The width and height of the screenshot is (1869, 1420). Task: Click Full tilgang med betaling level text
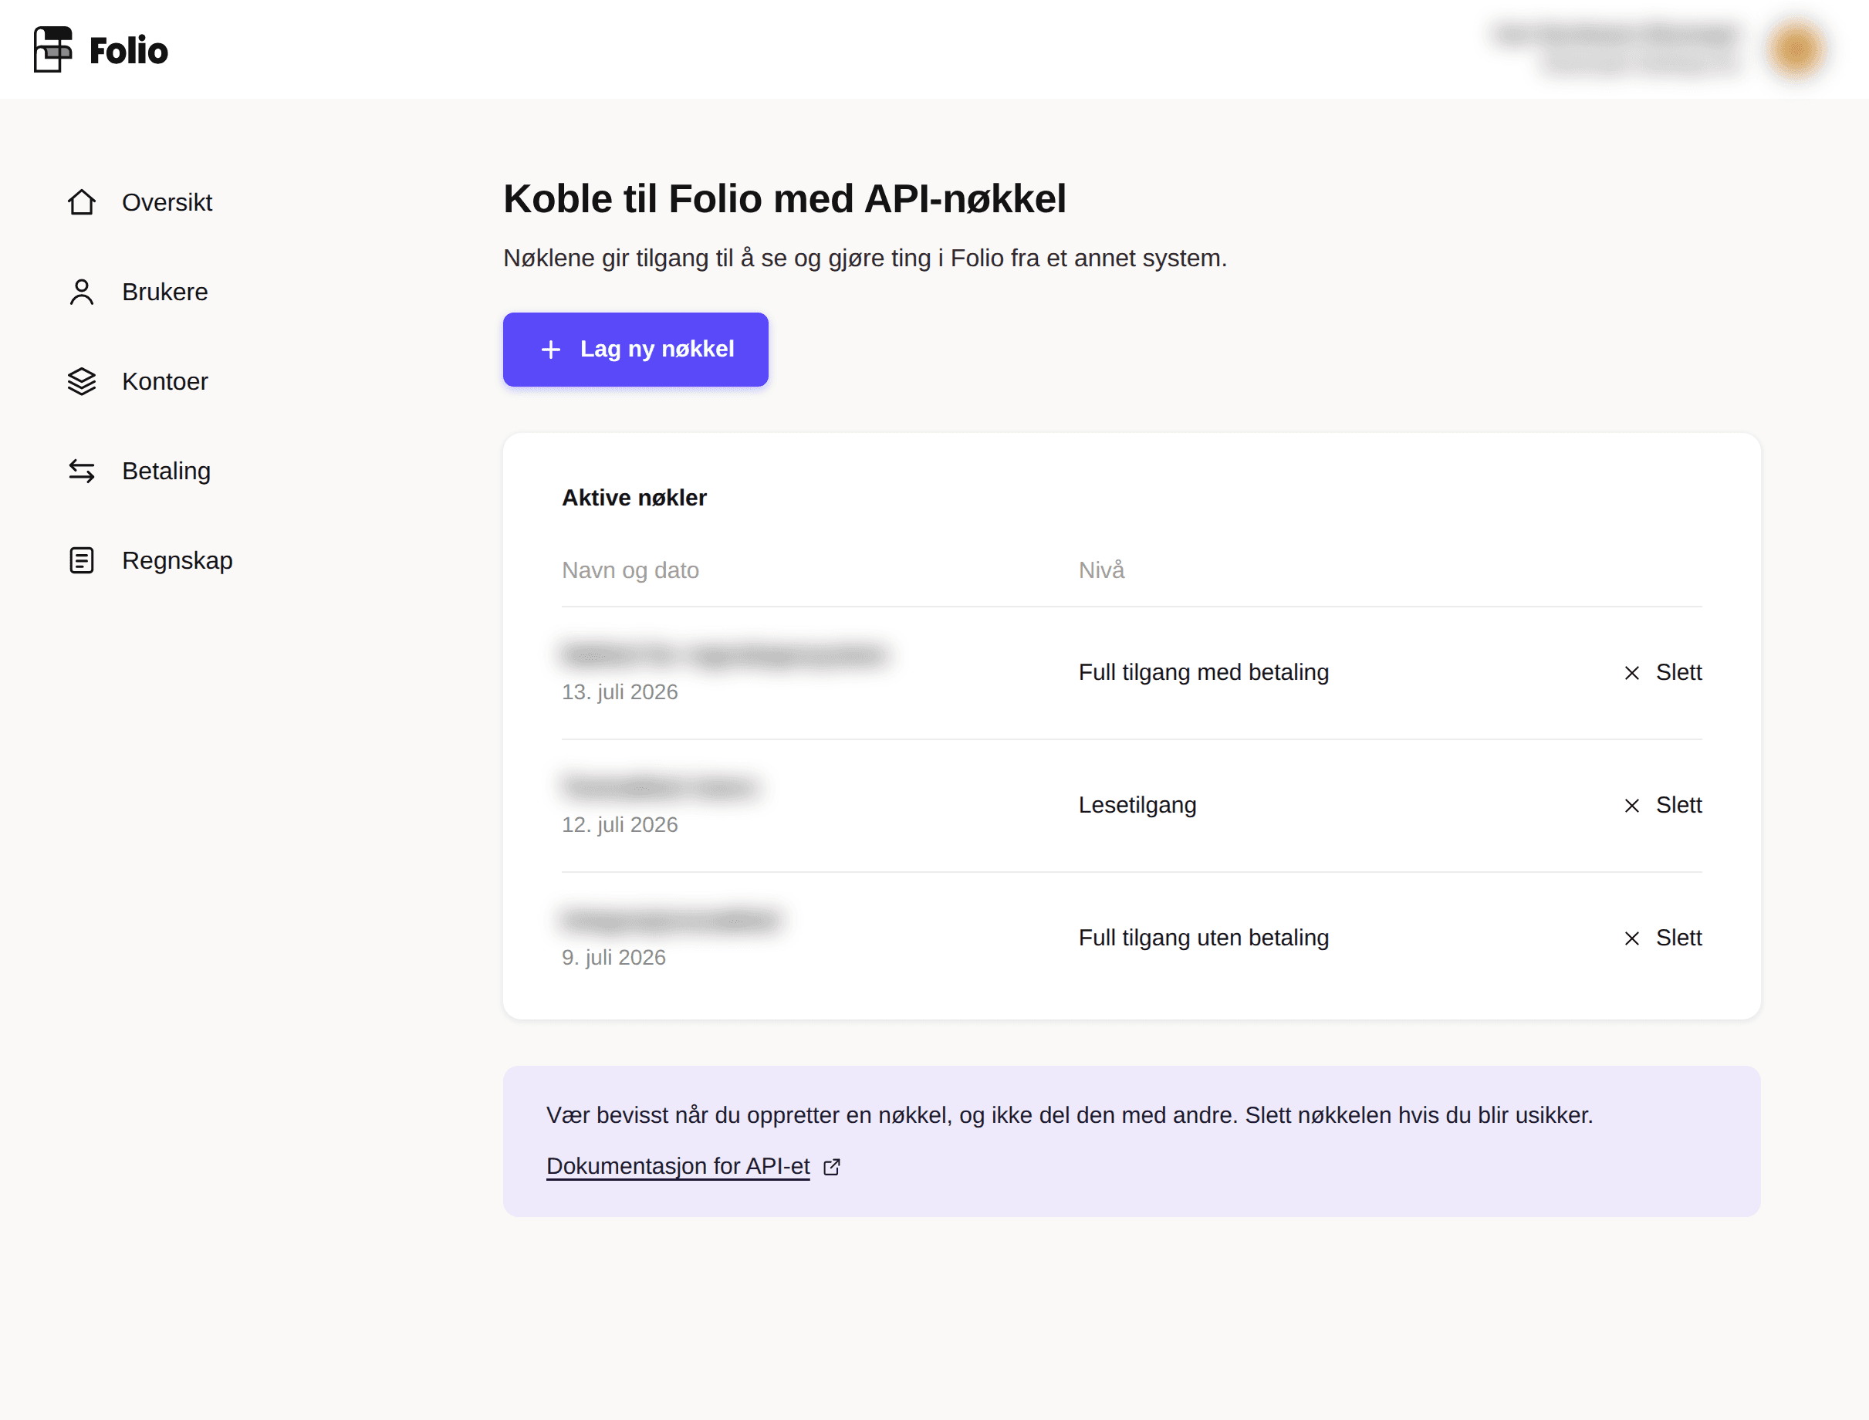[x=1203, y=672]
